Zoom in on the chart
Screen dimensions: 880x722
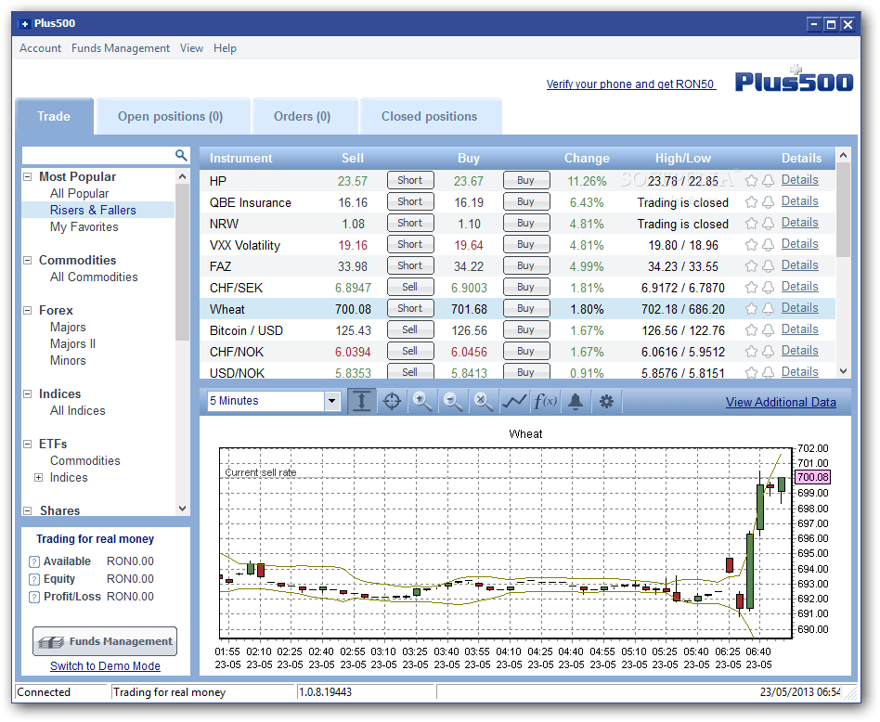(x=422, y=401)
